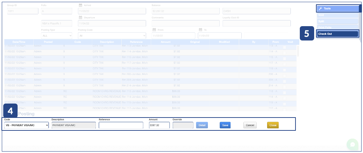Expand the Posting Code dropdown
The height and width of the screenshot is (153, 363).
point(112,36)
